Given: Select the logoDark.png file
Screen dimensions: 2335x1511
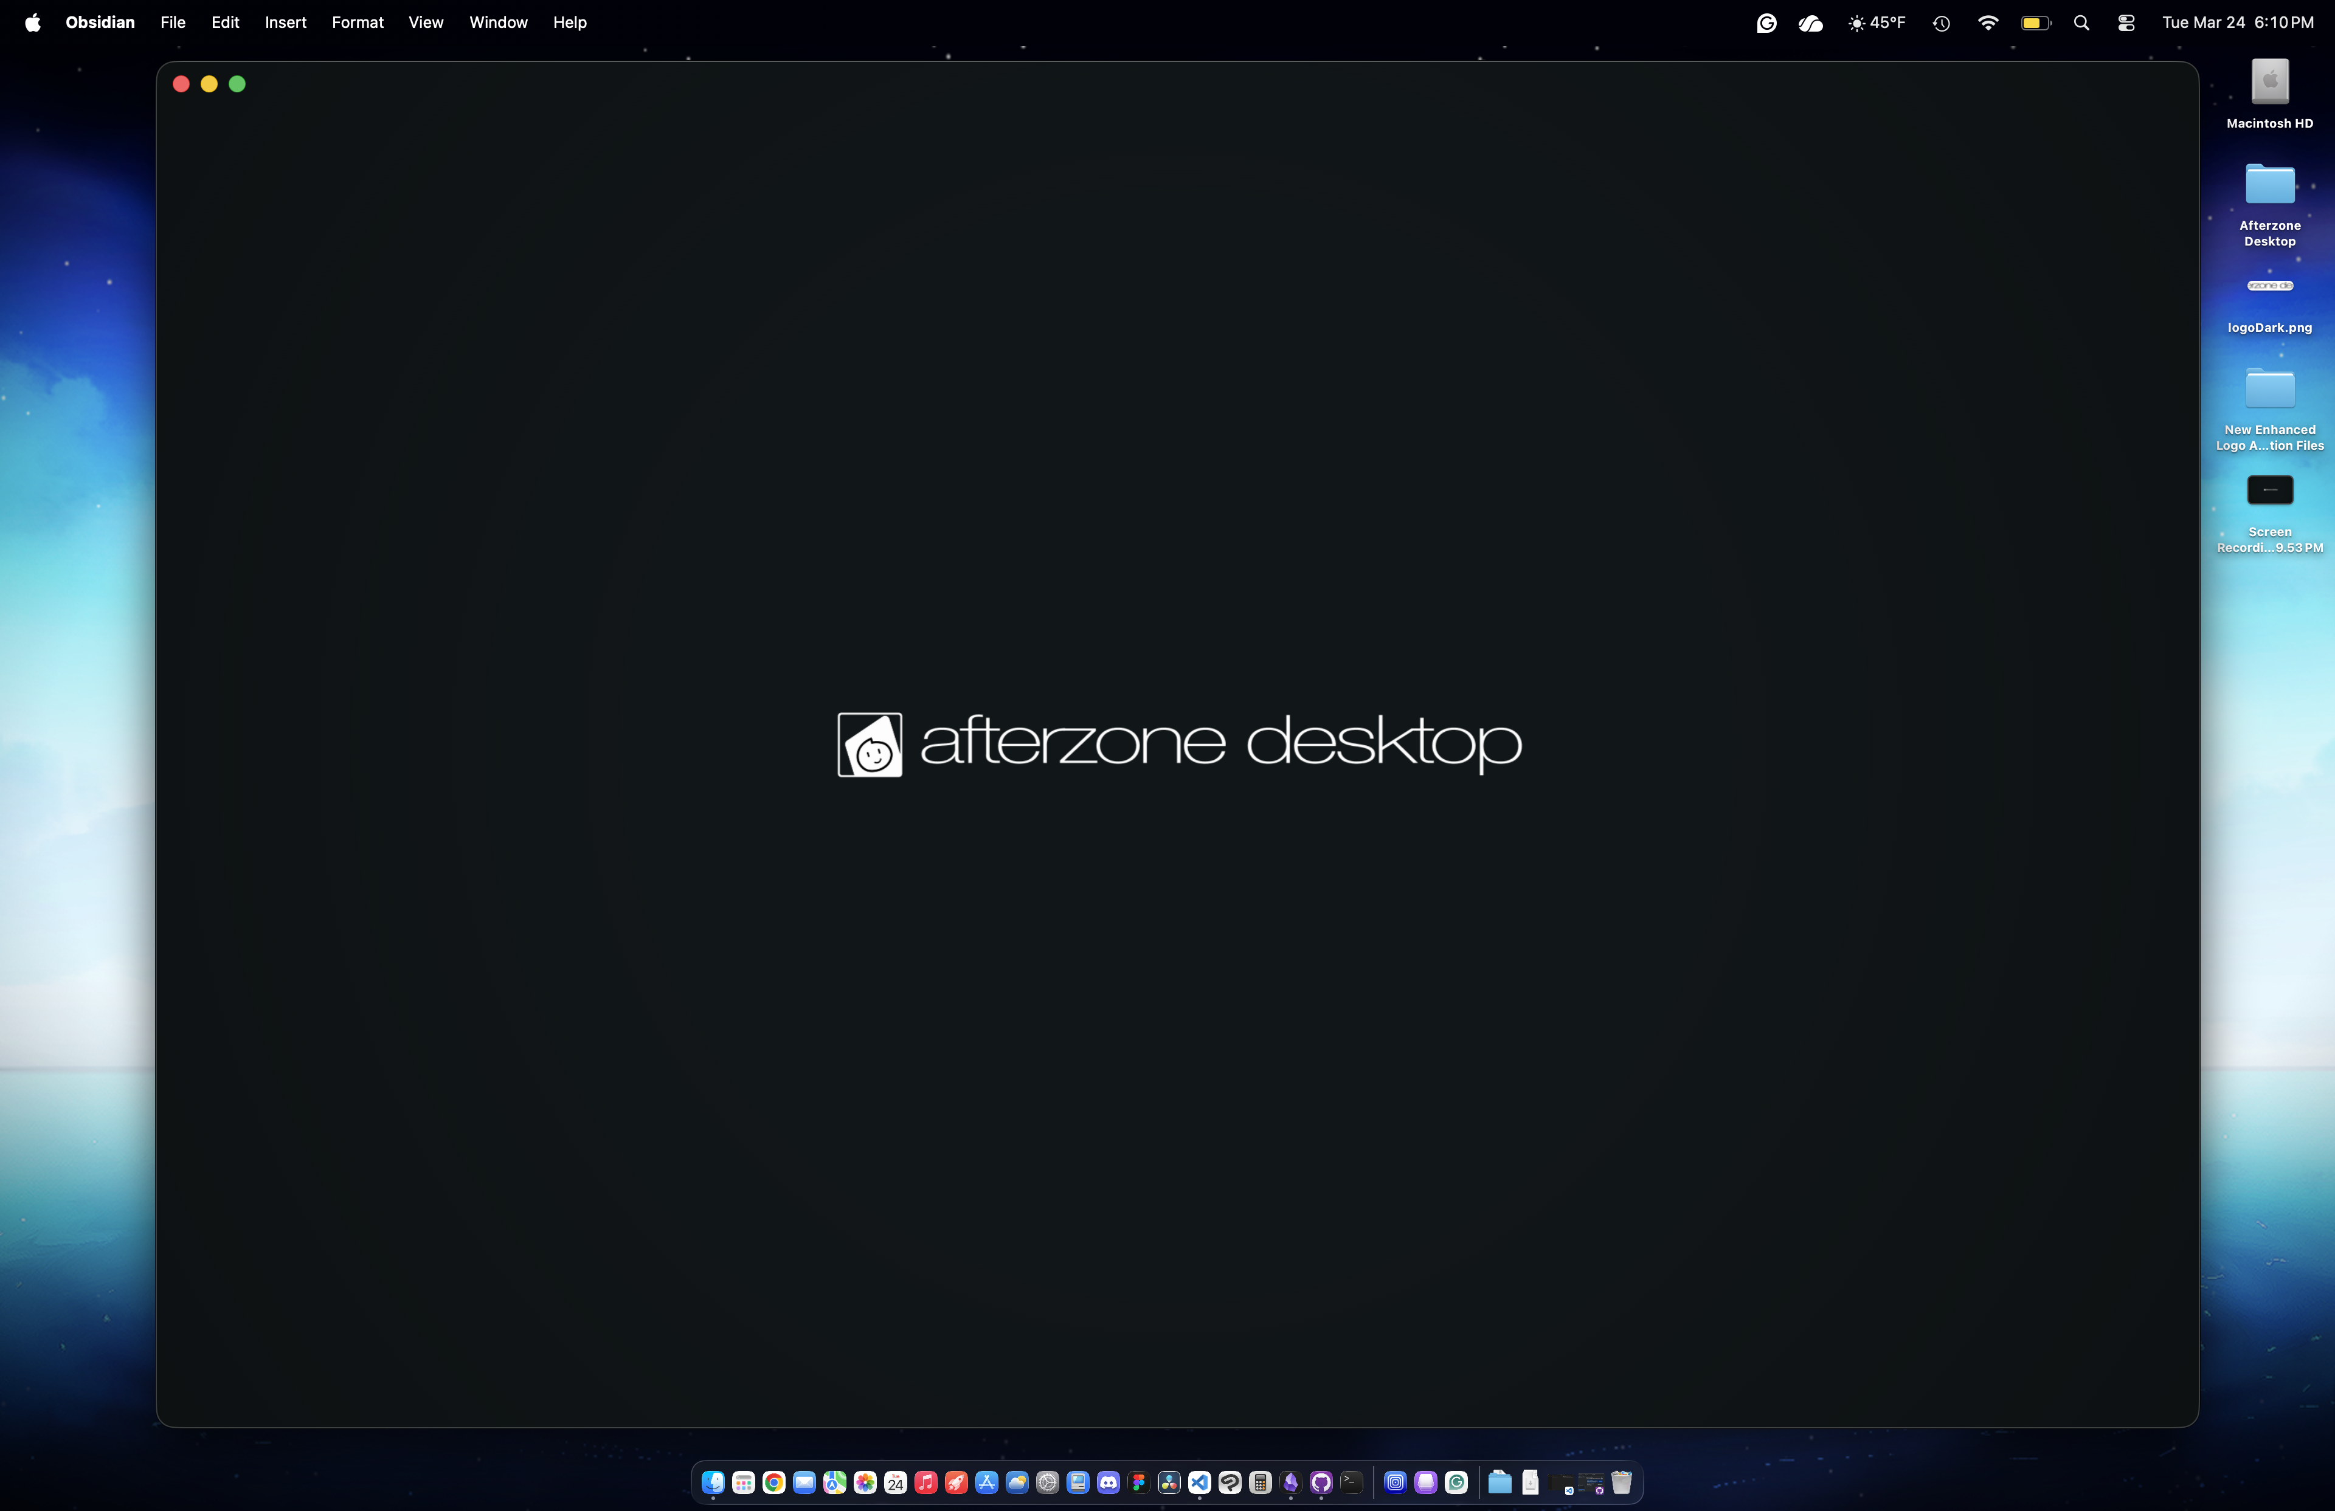Looking at the screenshot, I should tap(2269, 286).
